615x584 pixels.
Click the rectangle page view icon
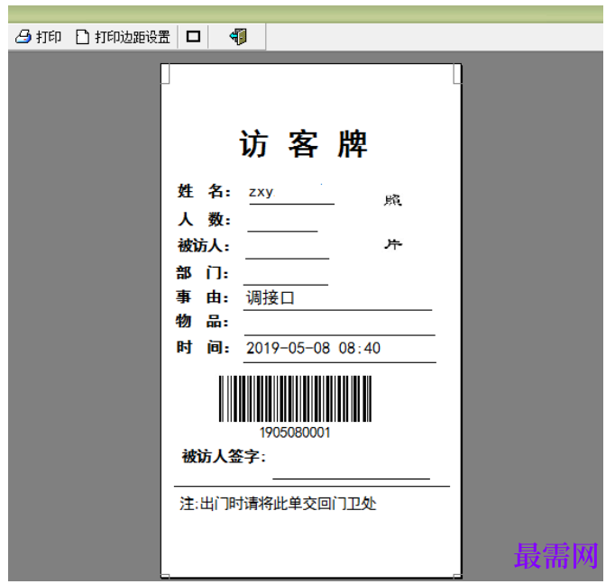tap(193, 37)
